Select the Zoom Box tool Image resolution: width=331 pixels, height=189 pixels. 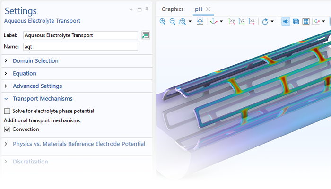182,21
